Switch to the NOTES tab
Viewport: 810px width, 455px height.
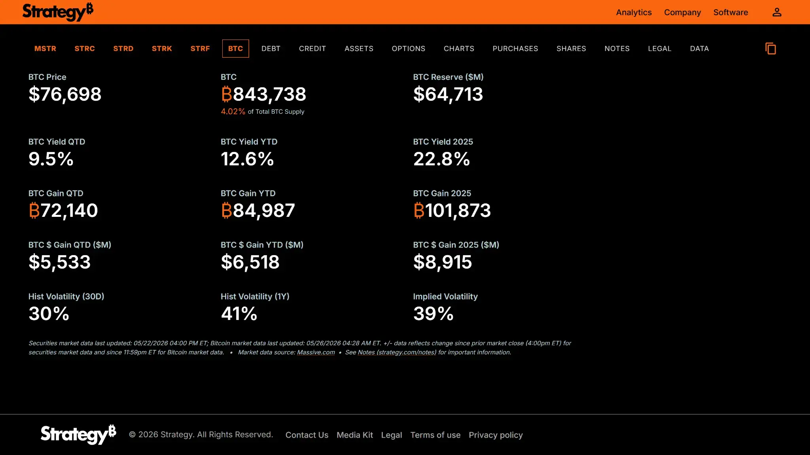(617, 49)
